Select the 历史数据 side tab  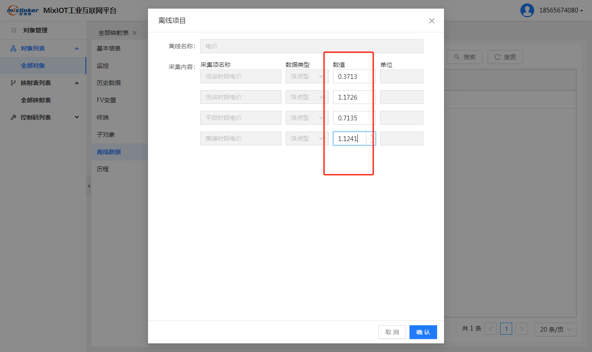click(x=109, y=83)
